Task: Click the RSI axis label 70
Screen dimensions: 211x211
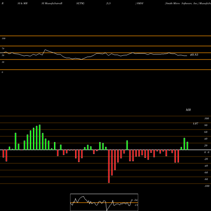Action: 3,49
